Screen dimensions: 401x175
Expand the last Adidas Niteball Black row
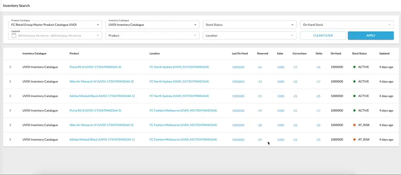10,139
